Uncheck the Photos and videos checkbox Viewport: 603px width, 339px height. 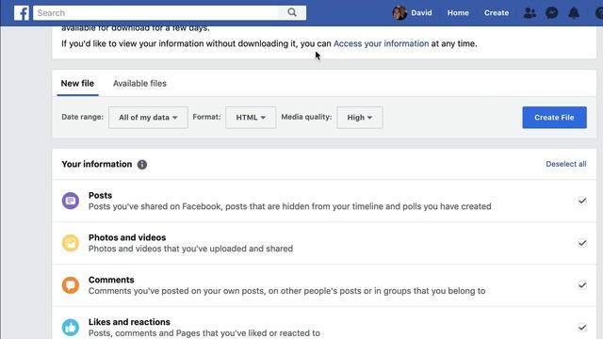(x=582, y=243)
